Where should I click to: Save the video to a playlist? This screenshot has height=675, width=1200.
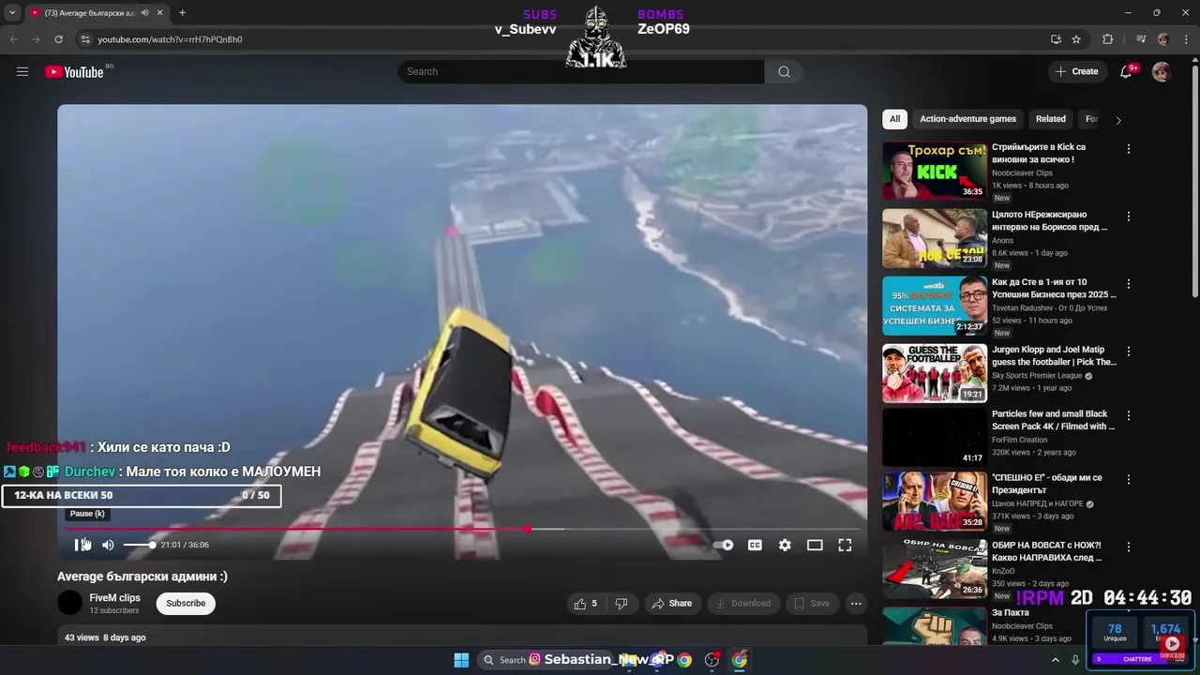813,604
